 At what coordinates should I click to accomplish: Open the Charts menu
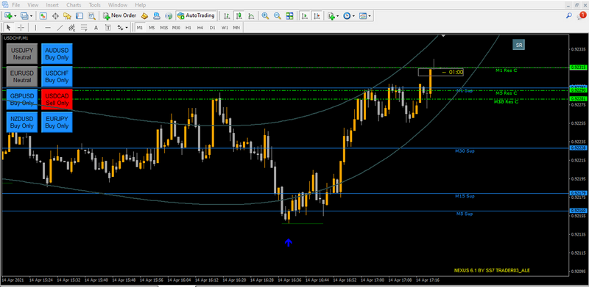click(x=74, y=5)
